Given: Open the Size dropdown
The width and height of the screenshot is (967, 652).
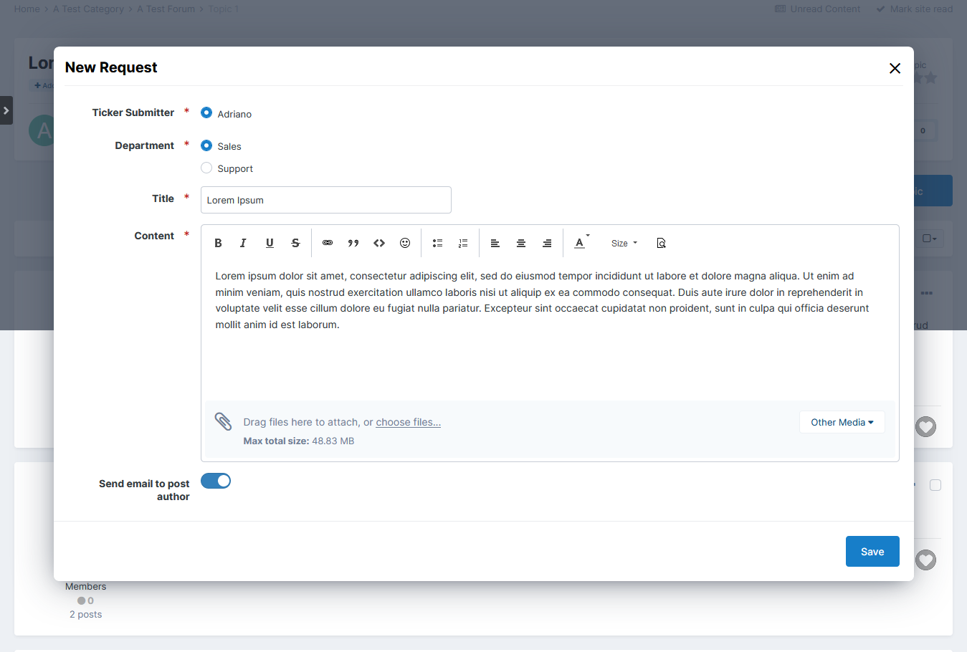Looking at the screenshot, I should tap(624, 244).
